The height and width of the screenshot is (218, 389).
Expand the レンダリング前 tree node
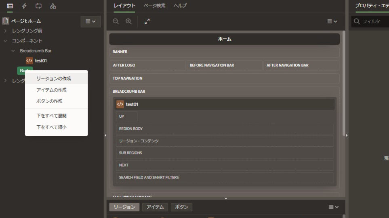tap(6, 31)
